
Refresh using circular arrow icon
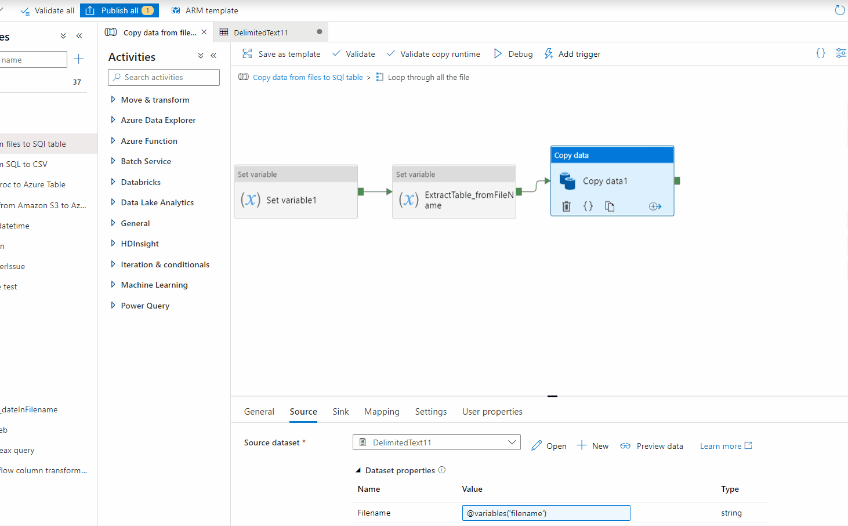839,10
